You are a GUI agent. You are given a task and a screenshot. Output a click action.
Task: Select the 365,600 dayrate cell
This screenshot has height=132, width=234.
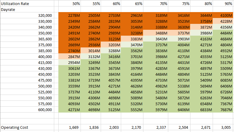pyautogui.click(x=27, y=39)
